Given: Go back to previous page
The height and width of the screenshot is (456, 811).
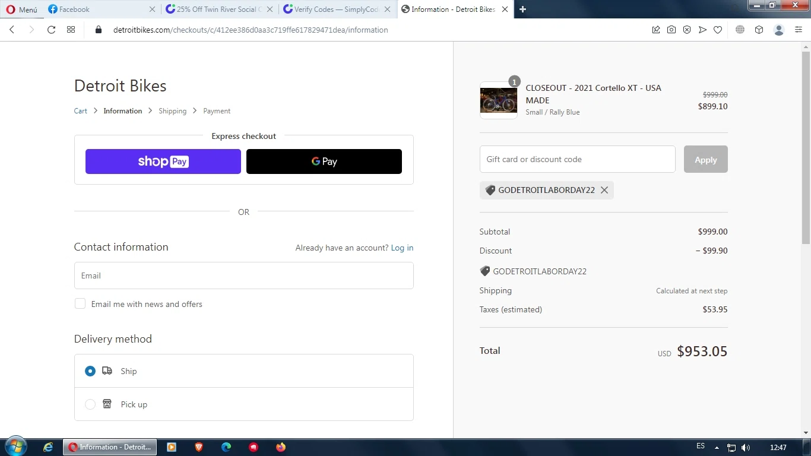Looking at the screenshot, I should 12,30.
